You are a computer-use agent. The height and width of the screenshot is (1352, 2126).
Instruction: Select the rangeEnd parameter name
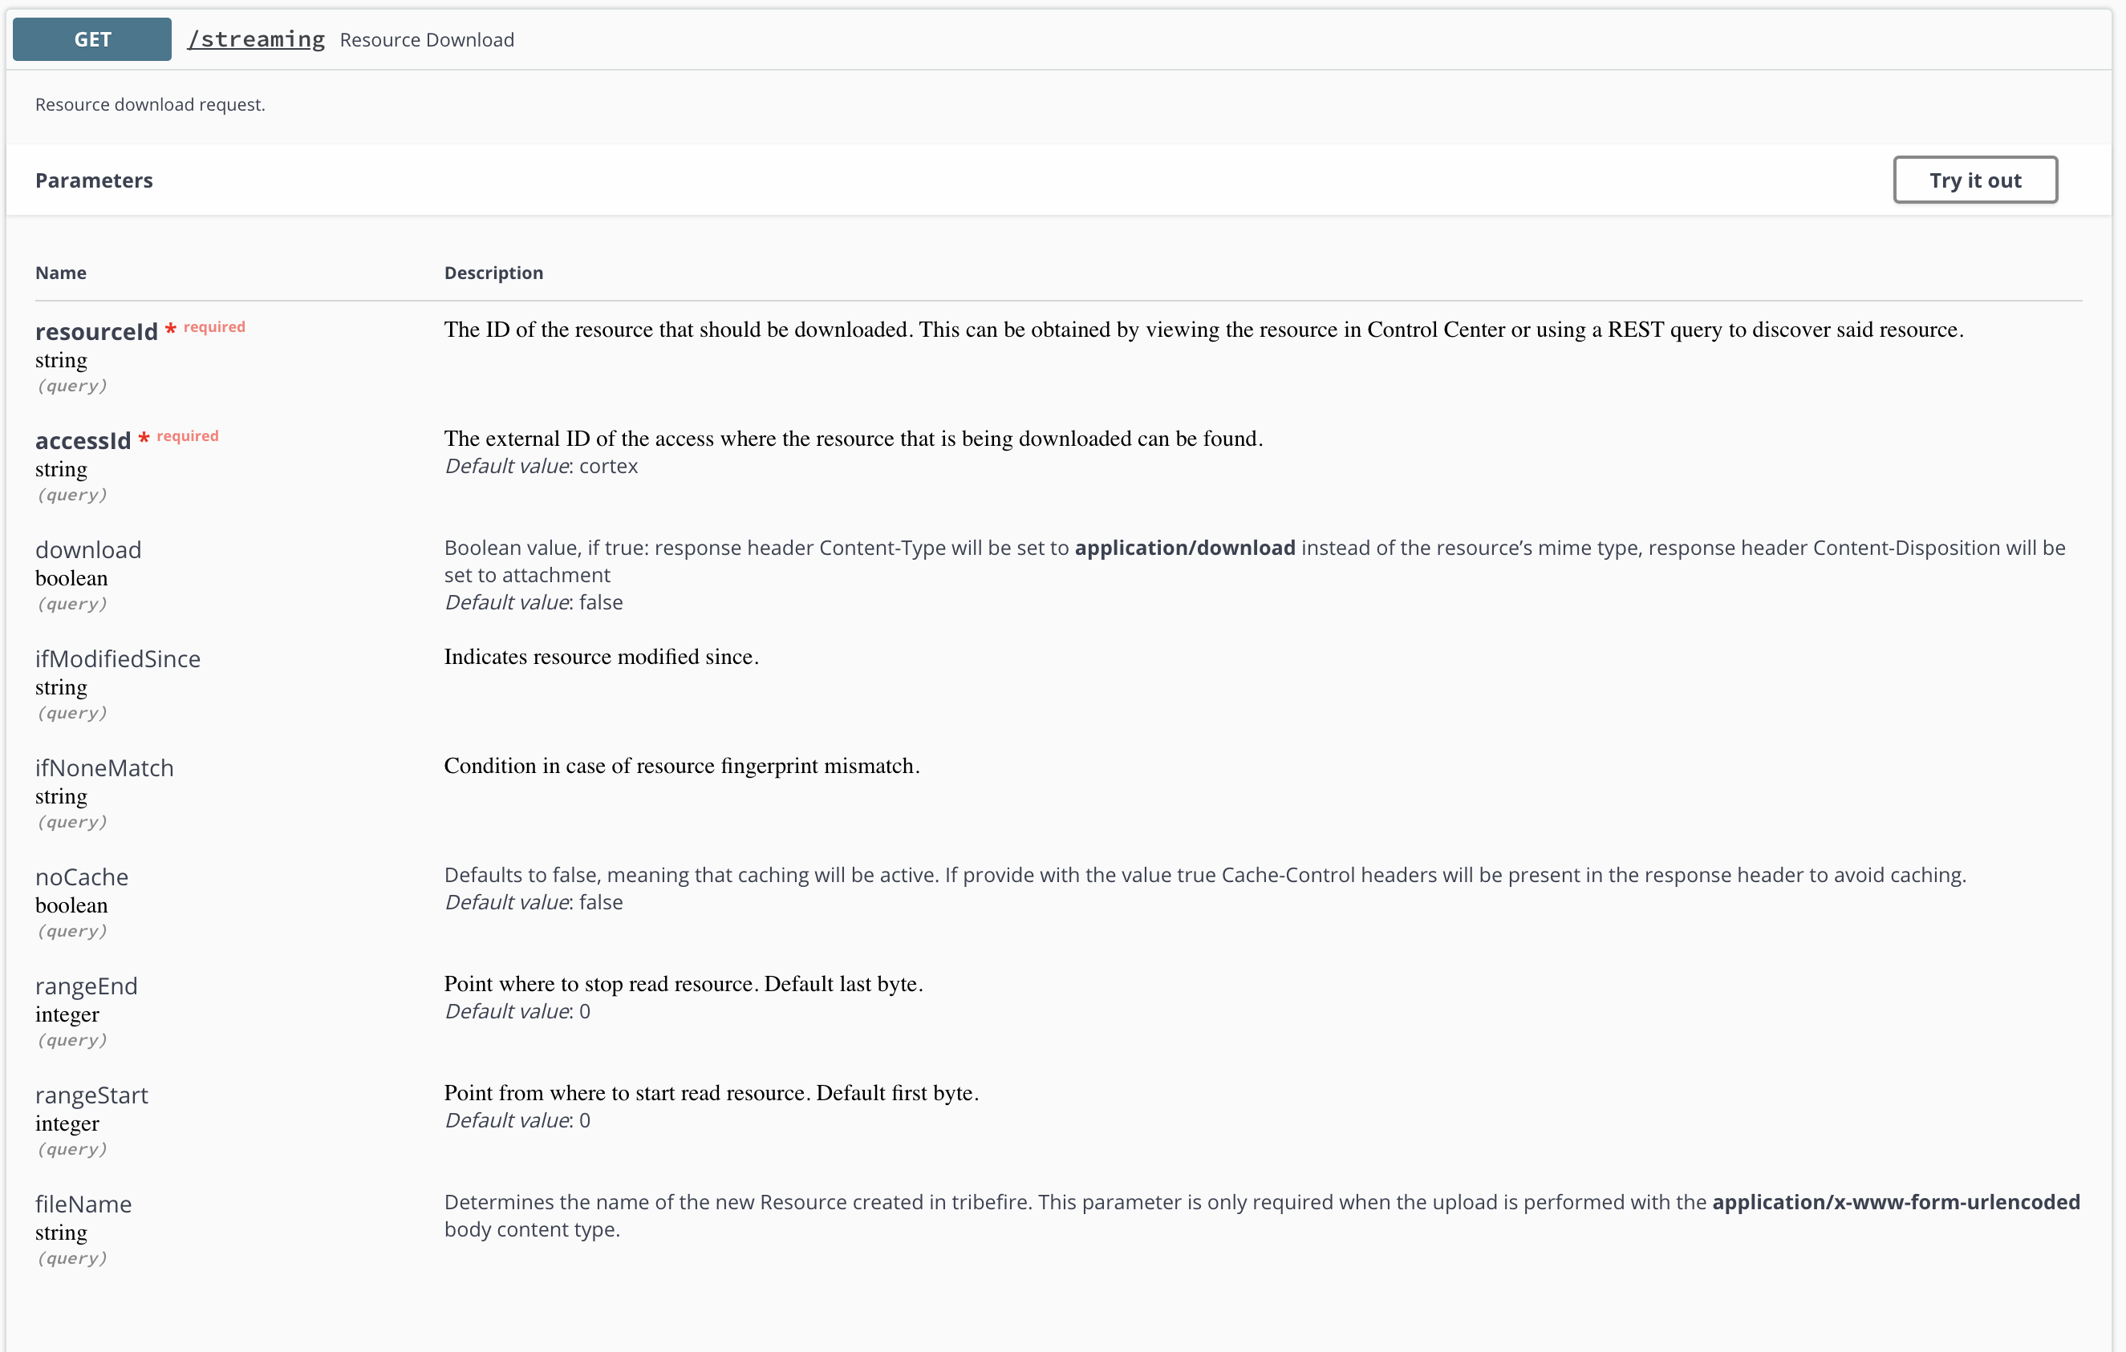click(87, 986)
